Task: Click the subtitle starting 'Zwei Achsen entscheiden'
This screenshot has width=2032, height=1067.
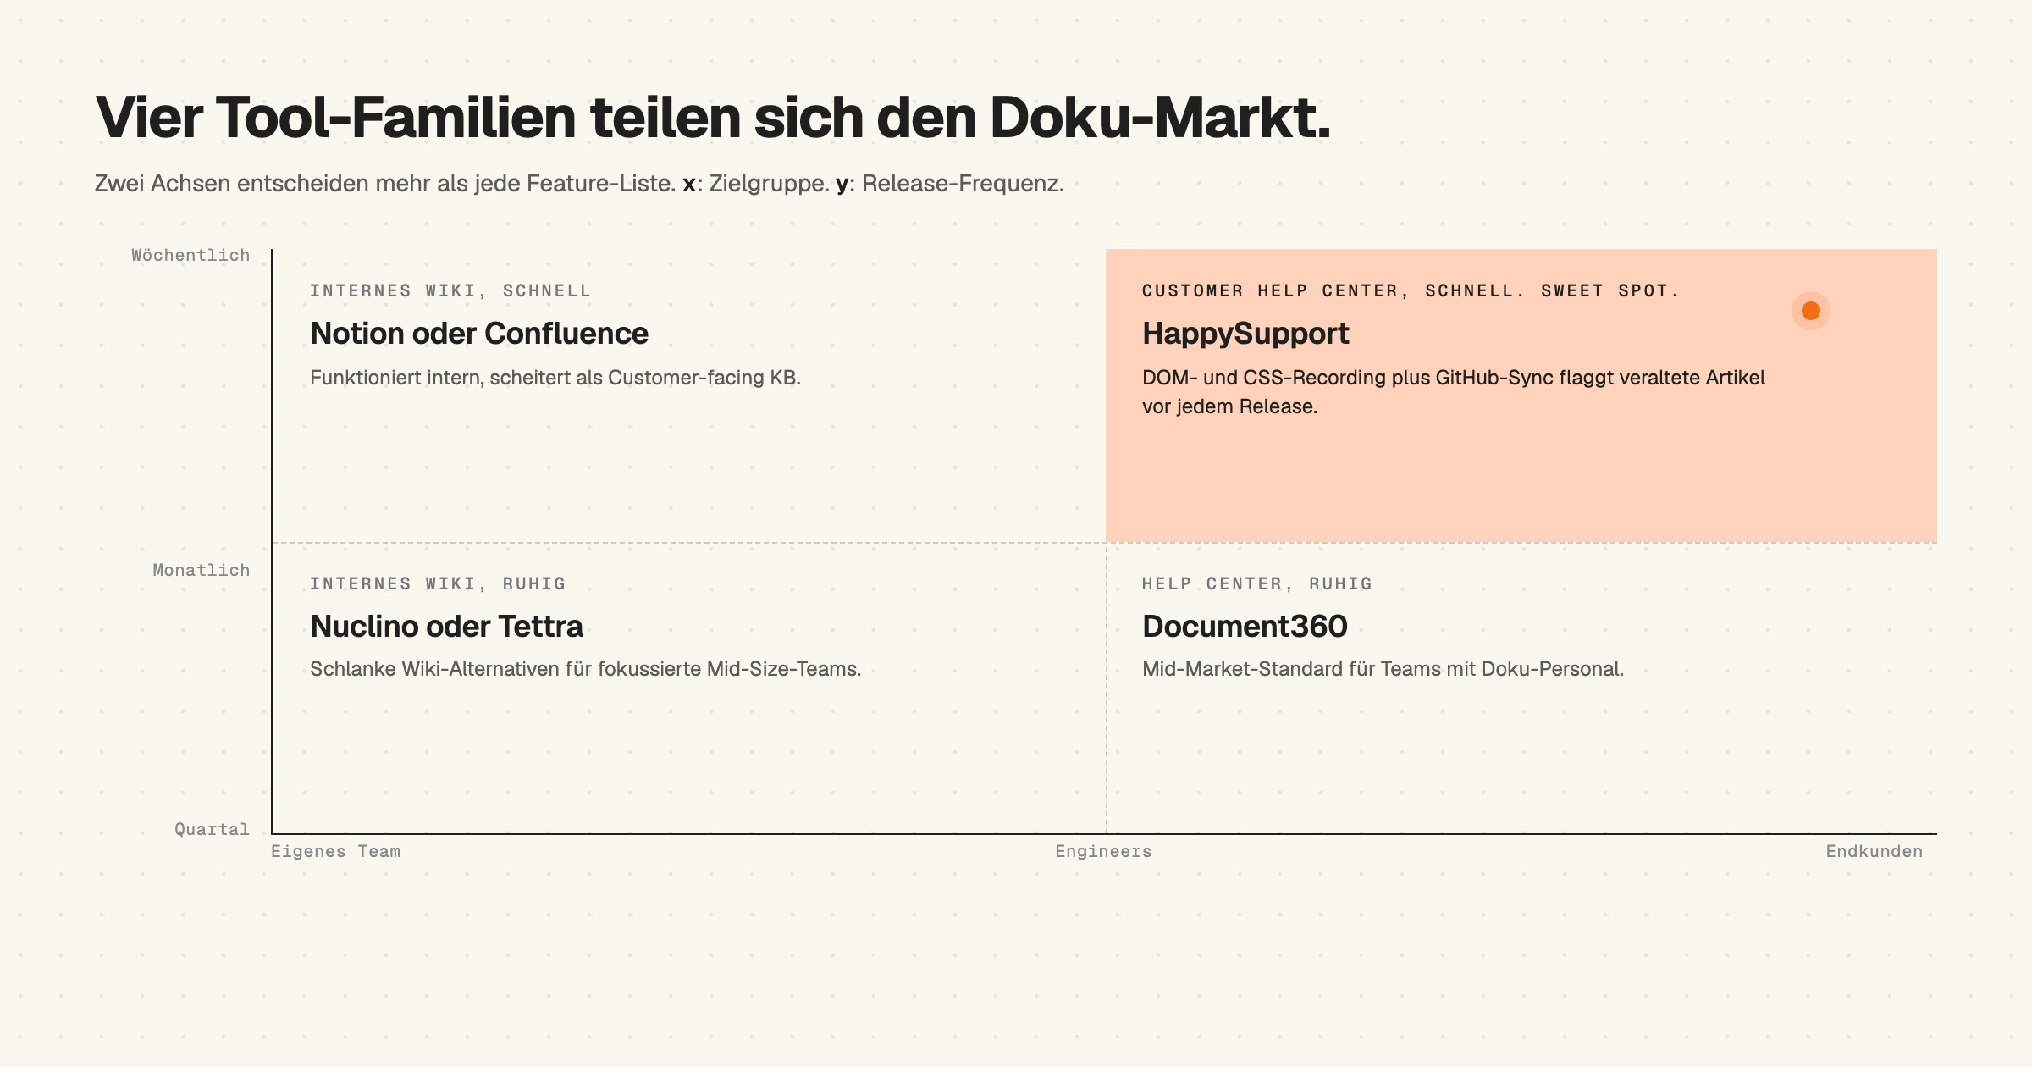Action: coord(579,184)
